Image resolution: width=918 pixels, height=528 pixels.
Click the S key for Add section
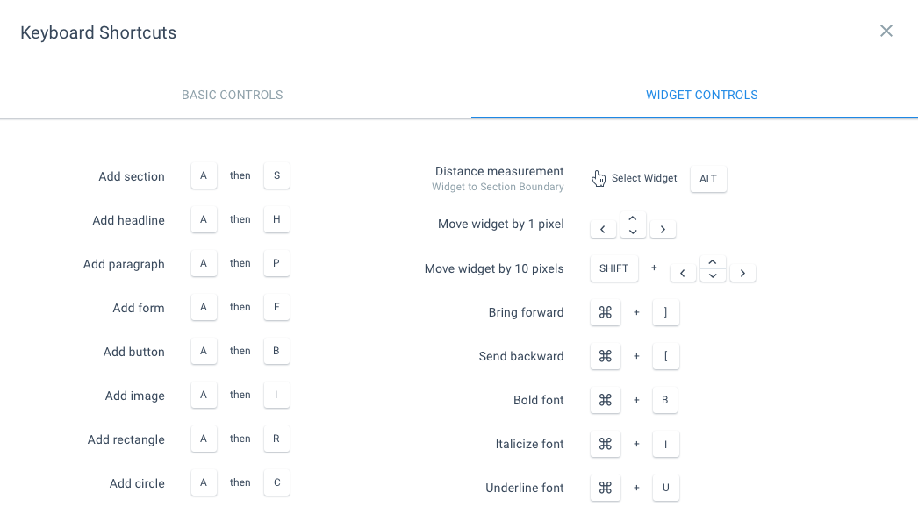276,175
